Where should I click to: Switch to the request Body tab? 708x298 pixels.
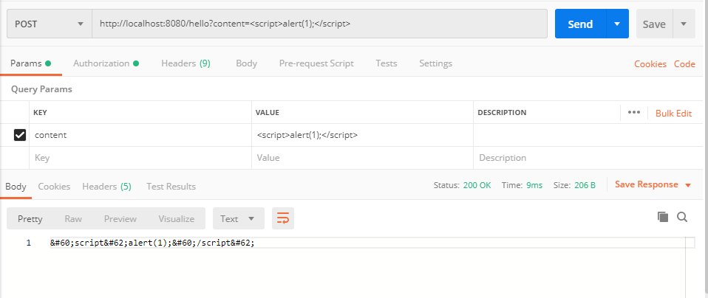click(x=247, y=63)
